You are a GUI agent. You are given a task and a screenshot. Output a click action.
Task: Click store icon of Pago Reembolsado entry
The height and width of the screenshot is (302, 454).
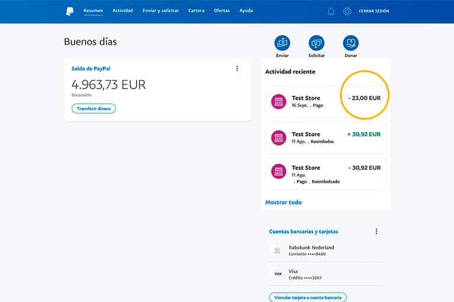point(278,171)
